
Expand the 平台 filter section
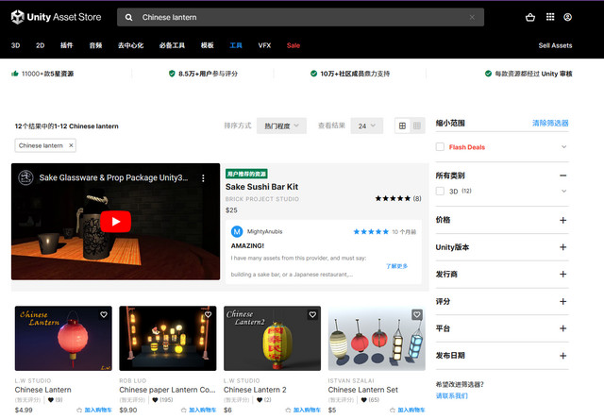[562, 328]
